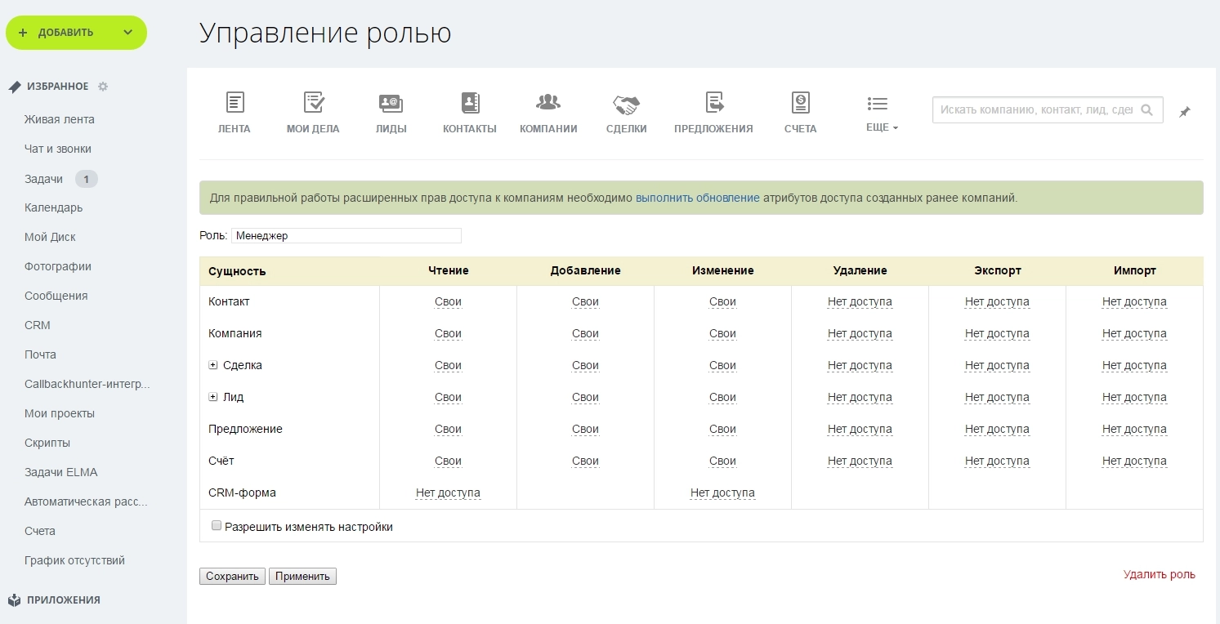Open the Компании icon
This screenshot has height=624, width=1220.
(x=548, y=103)
